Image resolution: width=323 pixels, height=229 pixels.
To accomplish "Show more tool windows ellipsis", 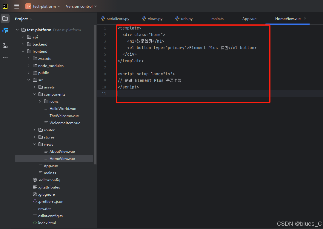I will (5, 57).
